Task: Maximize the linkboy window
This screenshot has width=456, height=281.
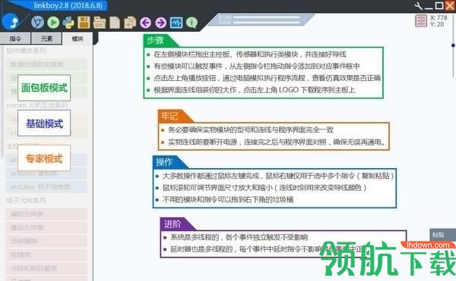Action: [439, 5]
